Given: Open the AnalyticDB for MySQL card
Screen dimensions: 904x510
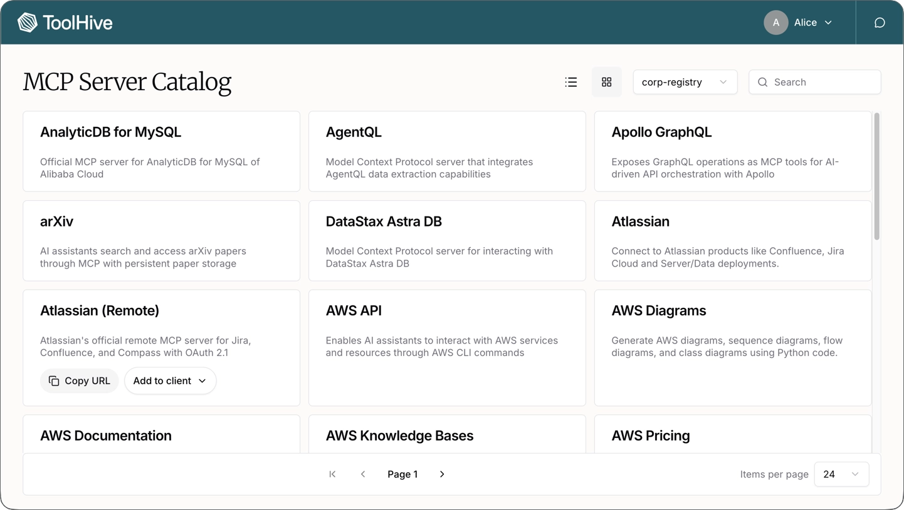Looking at the screenshot, I should (161, 151).
